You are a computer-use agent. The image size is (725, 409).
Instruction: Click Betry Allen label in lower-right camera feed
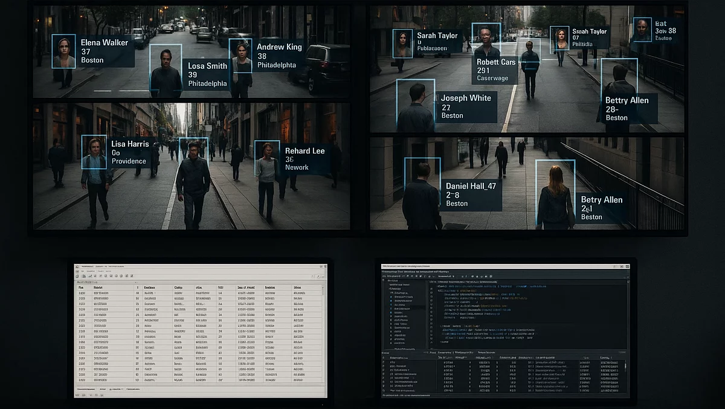tap(600, 207)
